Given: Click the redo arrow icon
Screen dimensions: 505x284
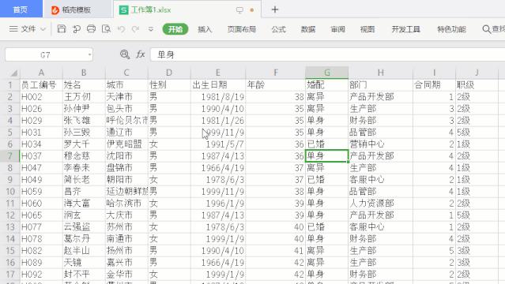Looking at the screenshot, I should tap(136, 29).
